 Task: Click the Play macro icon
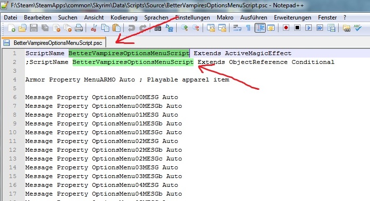pos(309,28)
